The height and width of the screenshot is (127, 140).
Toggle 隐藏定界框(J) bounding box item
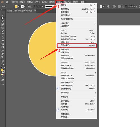click(76, 65)
